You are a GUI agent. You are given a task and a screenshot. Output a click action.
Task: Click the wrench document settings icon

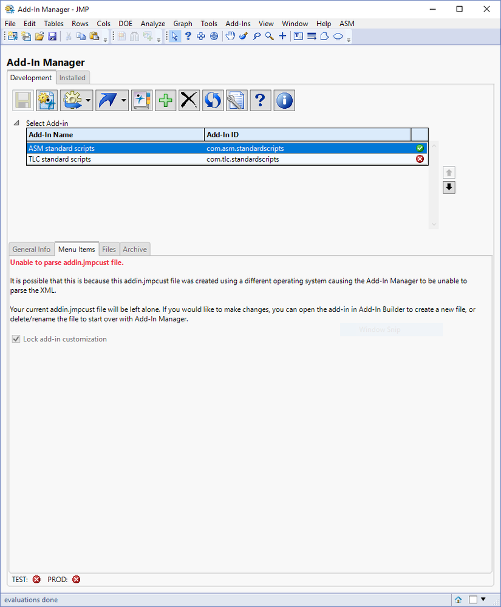tap(237, 101)
